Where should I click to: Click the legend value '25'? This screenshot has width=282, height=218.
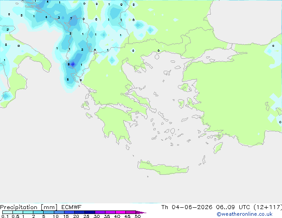(86, 216)
